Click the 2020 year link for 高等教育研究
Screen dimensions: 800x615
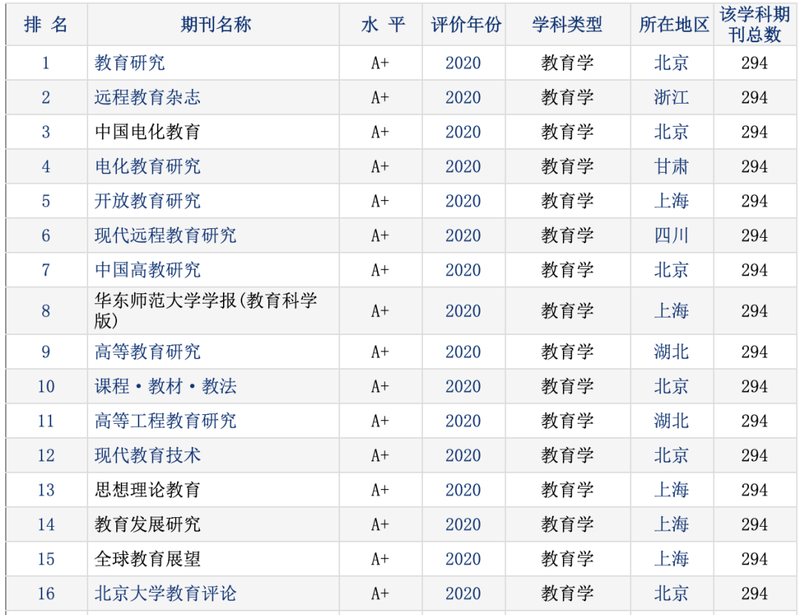(463, 352)
